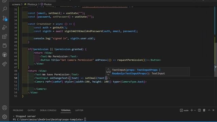The width and height of the screenshot is (217, 122).
Task: Switch to the PROBLEMS panel tab
Action: click(18, 110)
